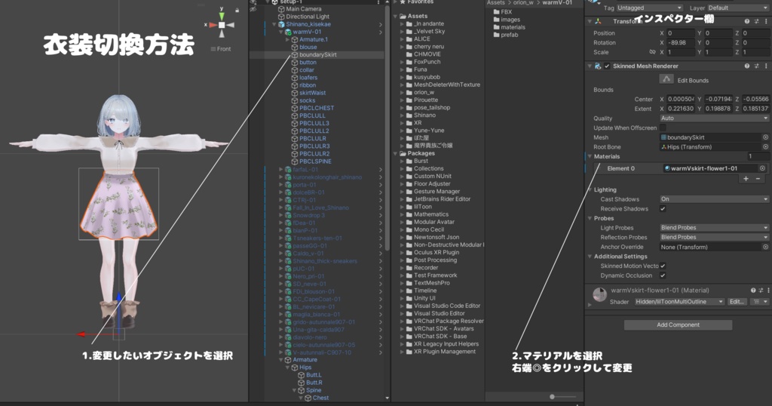772x406 pixels.
Task: Collapse the Assets folder tree
Action: 395,17
